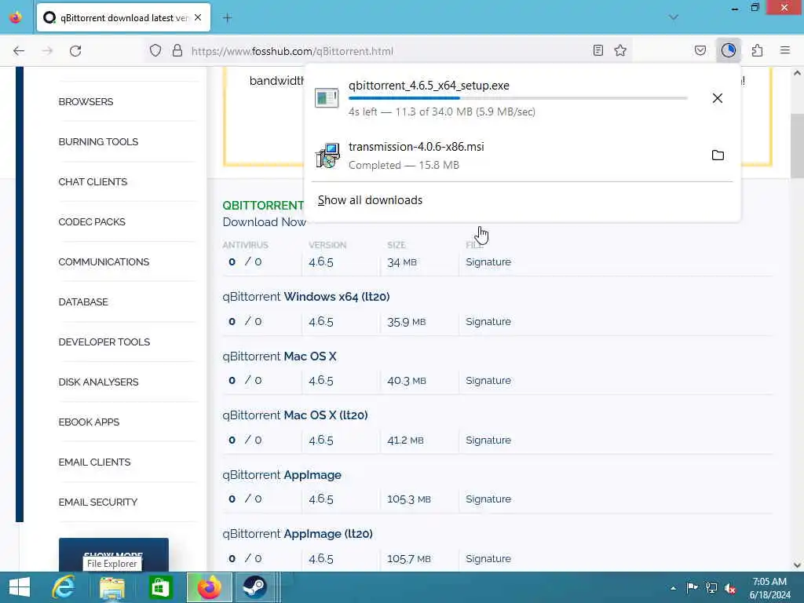Open a new browser tab

[227, 18]
